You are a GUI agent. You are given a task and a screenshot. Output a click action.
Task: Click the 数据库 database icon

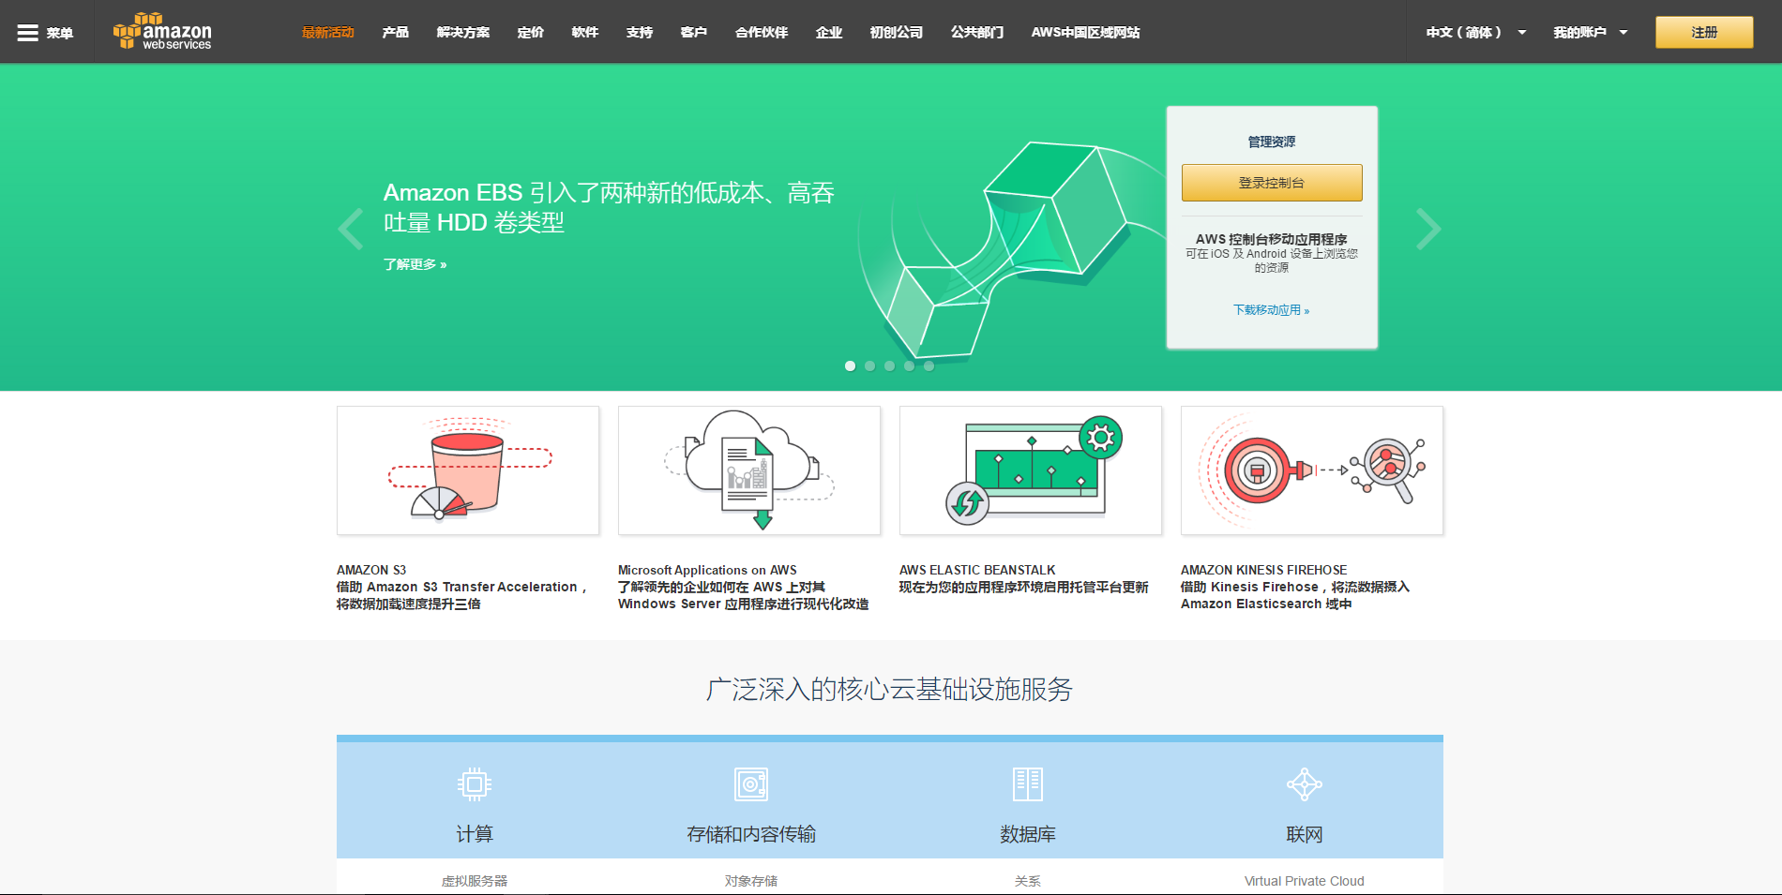pos(1028,783)
